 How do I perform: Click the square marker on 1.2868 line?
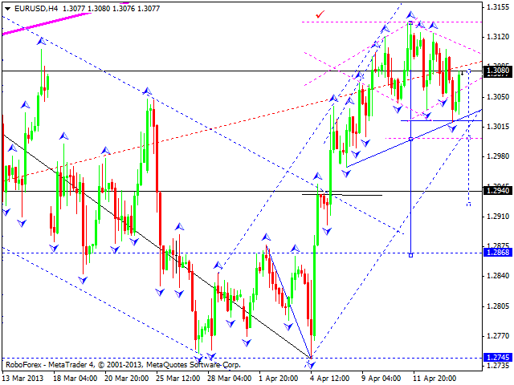click(x=411, y=255)
